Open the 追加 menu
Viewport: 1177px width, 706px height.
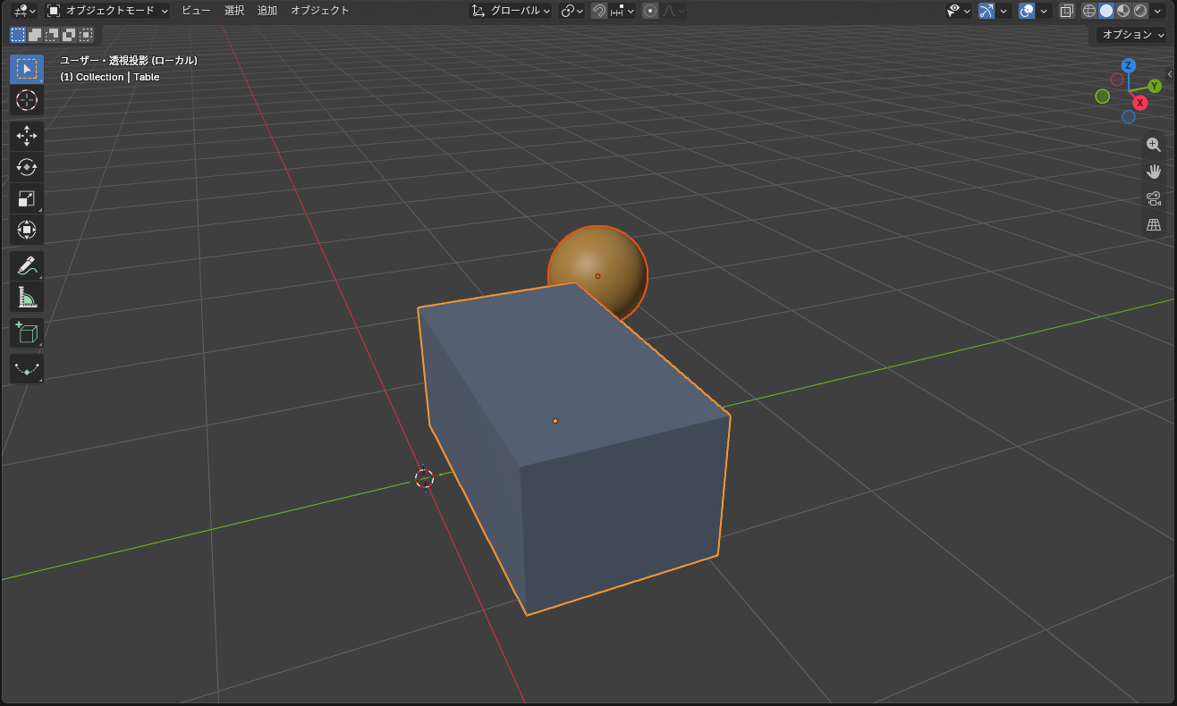(267, 11)
